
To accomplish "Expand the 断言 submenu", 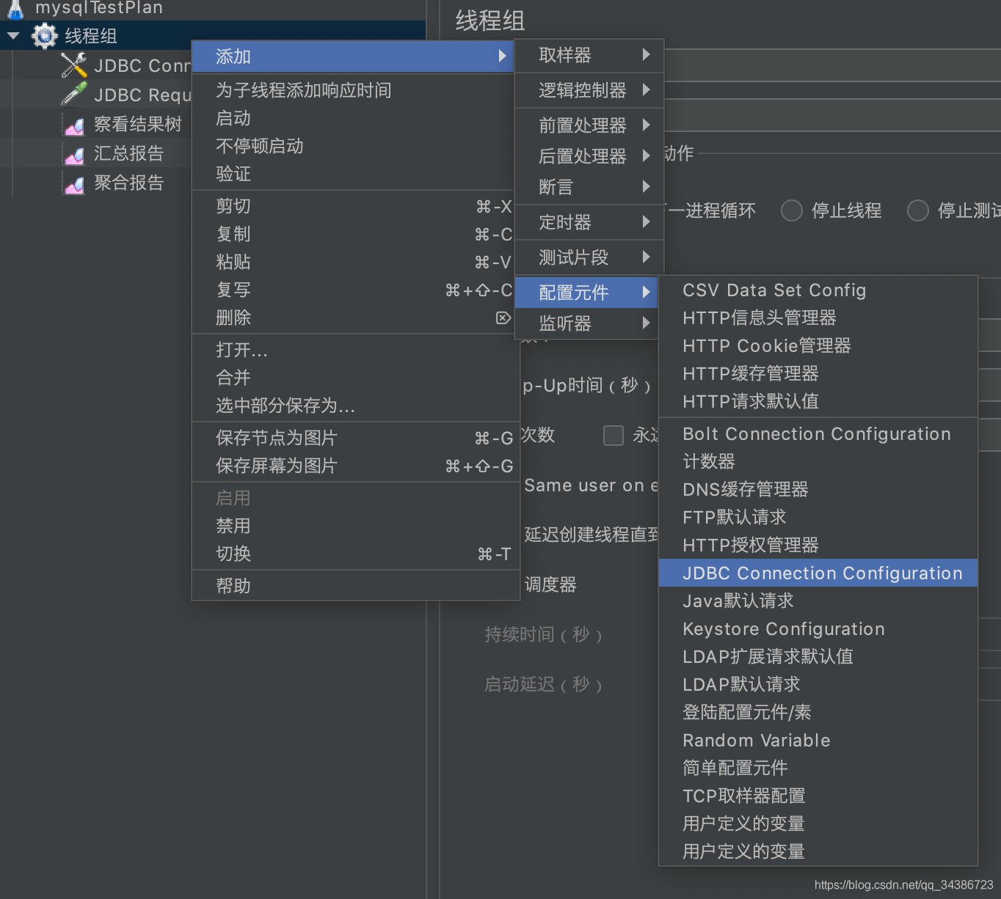I will [x=589, y=187].
